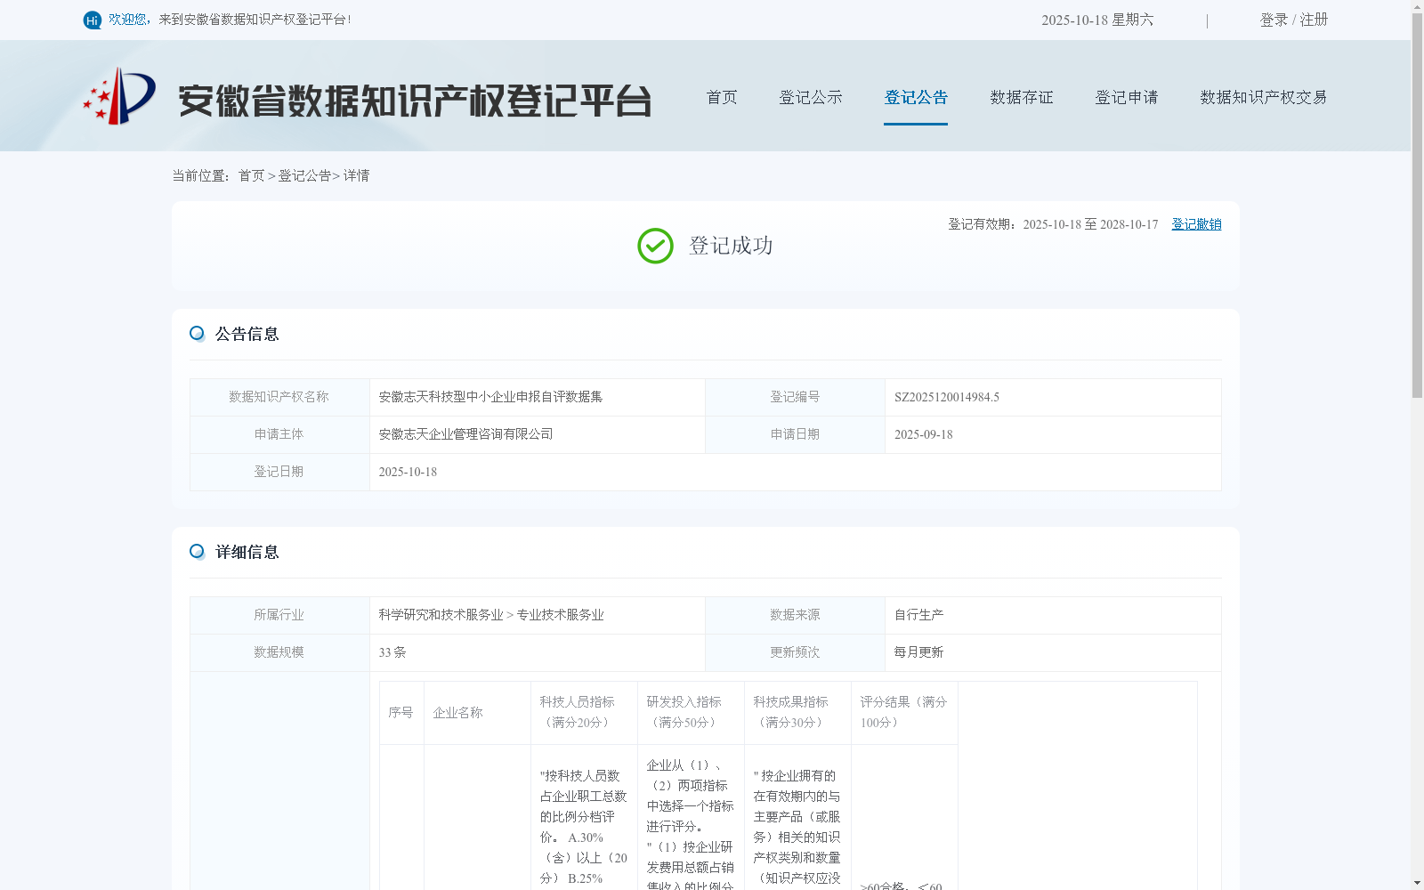Click 详情 in the breadcrumb
This screenshot has width=1424, height=890.
(357, 175)
